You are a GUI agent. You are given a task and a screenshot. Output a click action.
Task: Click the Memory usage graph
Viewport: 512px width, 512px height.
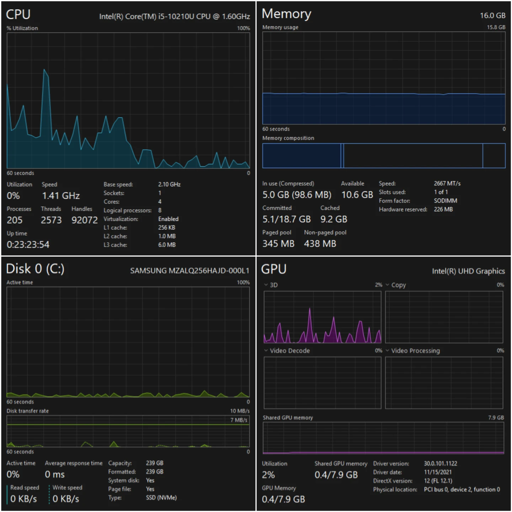click(384, 78)
